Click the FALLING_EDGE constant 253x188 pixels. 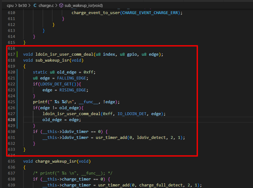[x=72, y=78]
